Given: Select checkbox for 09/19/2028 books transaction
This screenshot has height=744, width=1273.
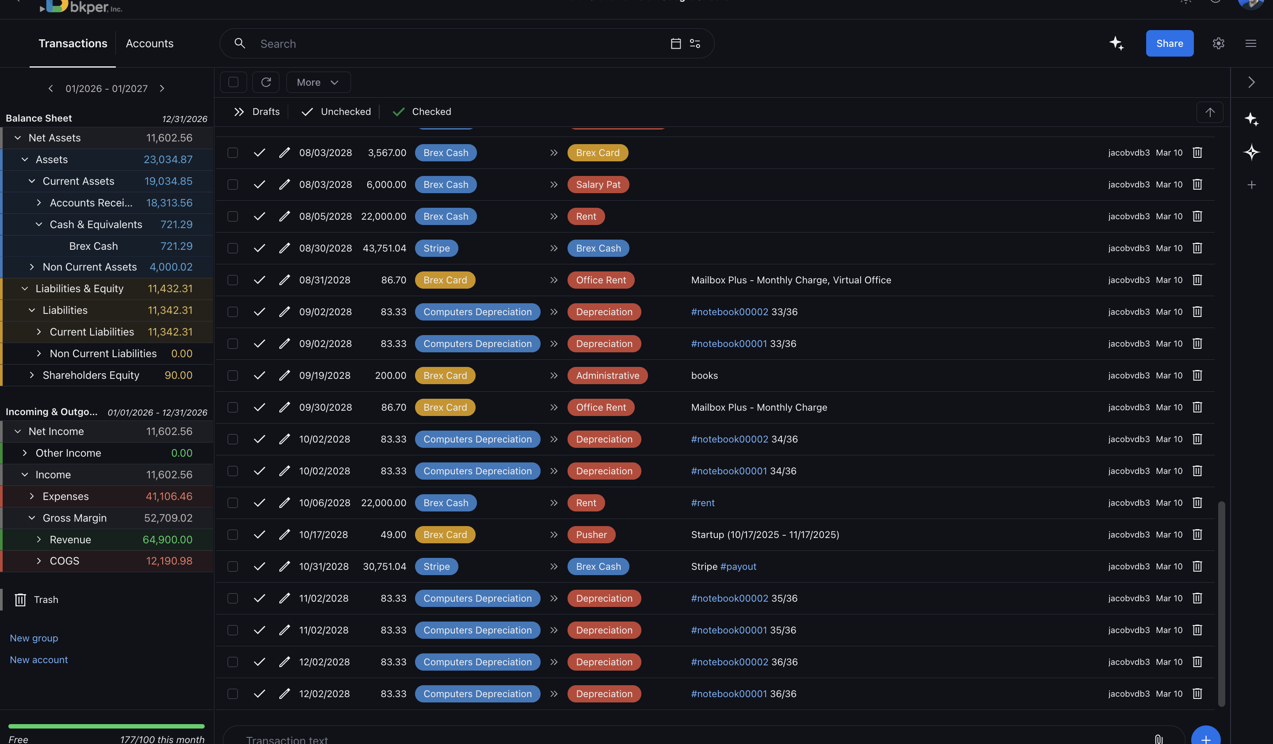Looking at the screenshot, I should (233, 375).
